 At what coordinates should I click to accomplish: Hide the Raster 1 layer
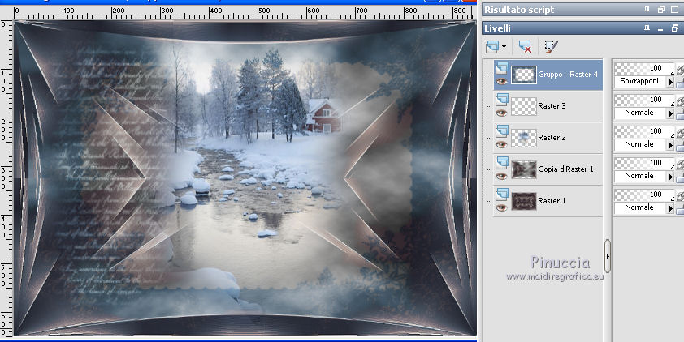(502, 207)
